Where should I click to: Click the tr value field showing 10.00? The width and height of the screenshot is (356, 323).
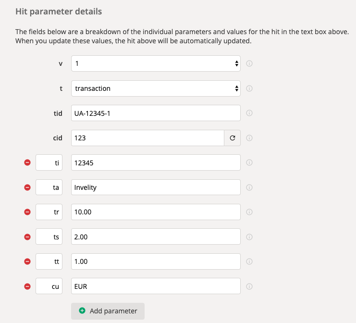tap(156, 212)
